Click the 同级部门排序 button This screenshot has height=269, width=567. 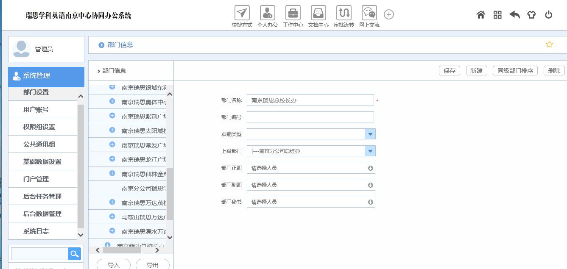click(515, 71)
